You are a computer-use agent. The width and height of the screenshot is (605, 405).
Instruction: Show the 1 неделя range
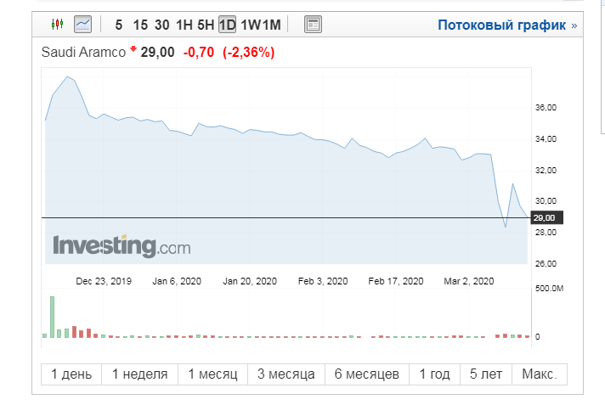[139, 374]
